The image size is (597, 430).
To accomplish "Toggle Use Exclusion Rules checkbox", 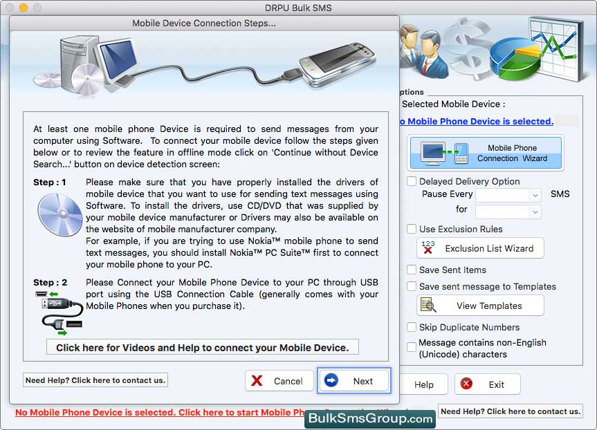I will click(412, 229).
